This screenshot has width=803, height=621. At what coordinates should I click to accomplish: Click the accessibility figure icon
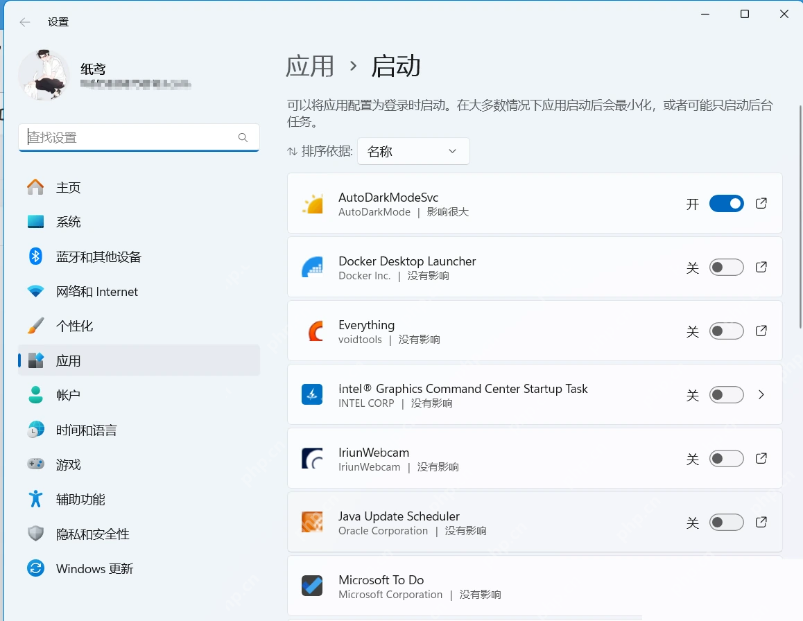(x=35, y=498)
